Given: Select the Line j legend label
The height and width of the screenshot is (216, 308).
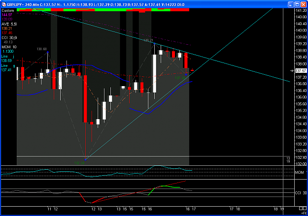Looking at the screenshot, I should tap(8, 57).
